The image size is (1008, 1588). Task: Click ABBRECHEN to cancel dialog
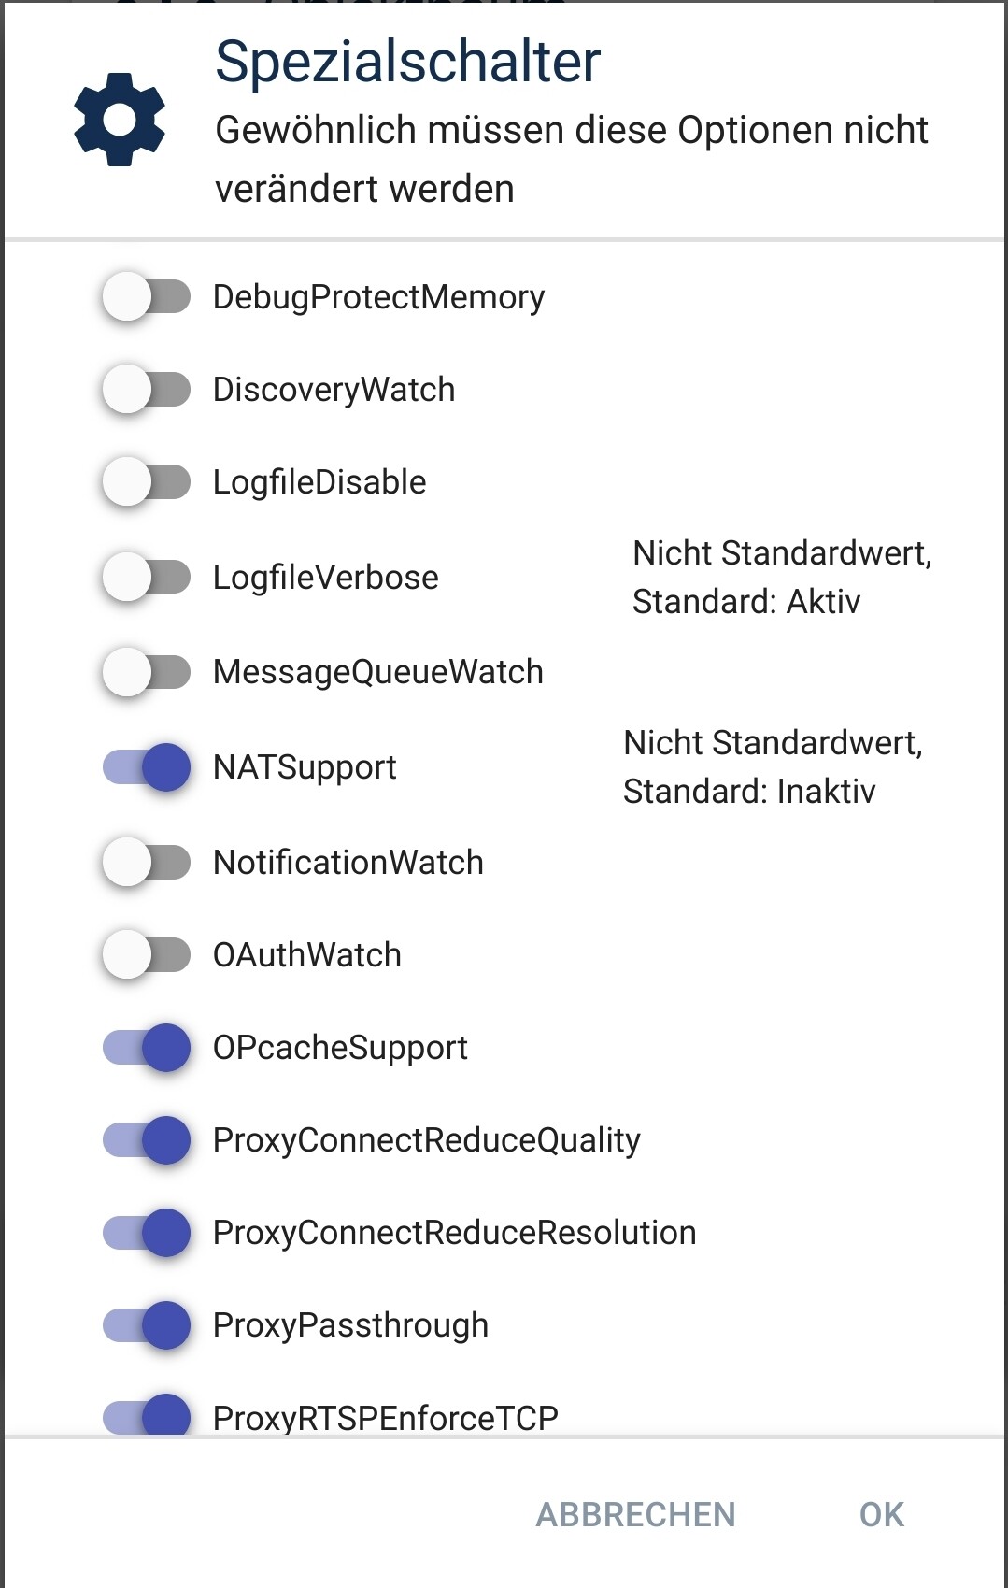tap(635, 1515)
